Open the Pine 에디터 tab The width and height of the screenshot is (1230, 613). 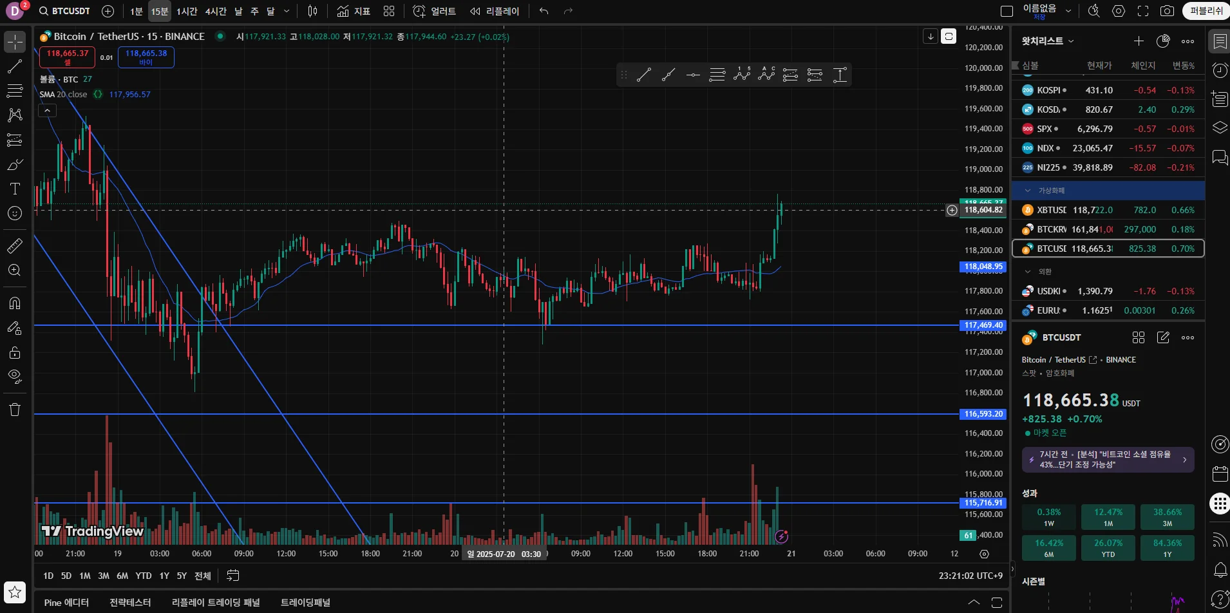point(66,603)
